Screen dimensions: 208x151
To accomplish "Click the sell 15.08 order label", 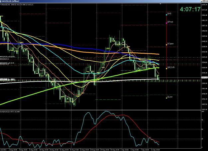I will pos(7,63).
